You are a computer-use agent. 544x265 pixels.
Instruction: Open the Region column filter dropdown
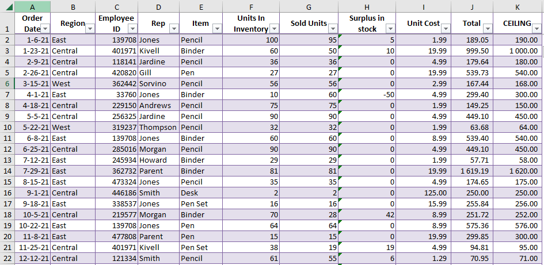point(90,29)
